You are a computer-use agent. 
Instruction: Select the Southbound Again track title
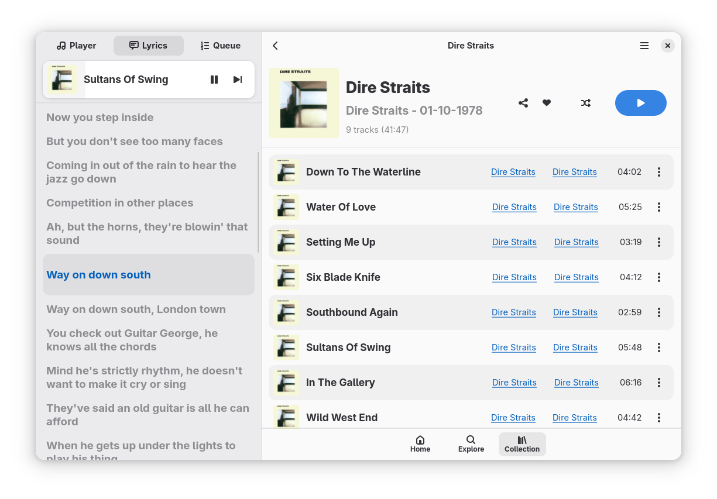coord(352,312)
